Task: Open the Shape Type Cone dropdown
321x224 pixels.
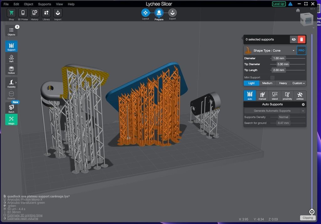Action: click(x=270, y=50)
